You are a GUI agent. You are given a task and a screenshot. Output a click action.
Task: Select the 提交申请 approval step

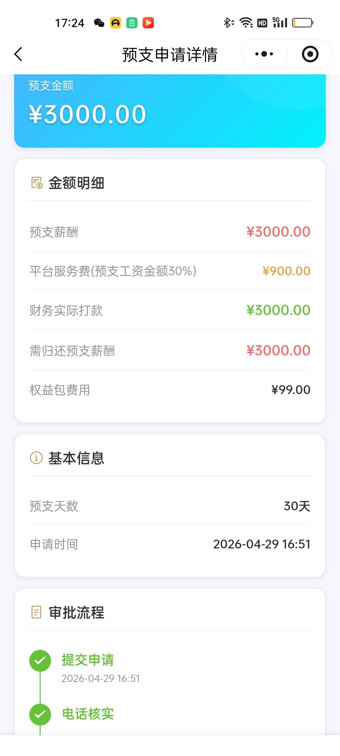coord(88,660)
